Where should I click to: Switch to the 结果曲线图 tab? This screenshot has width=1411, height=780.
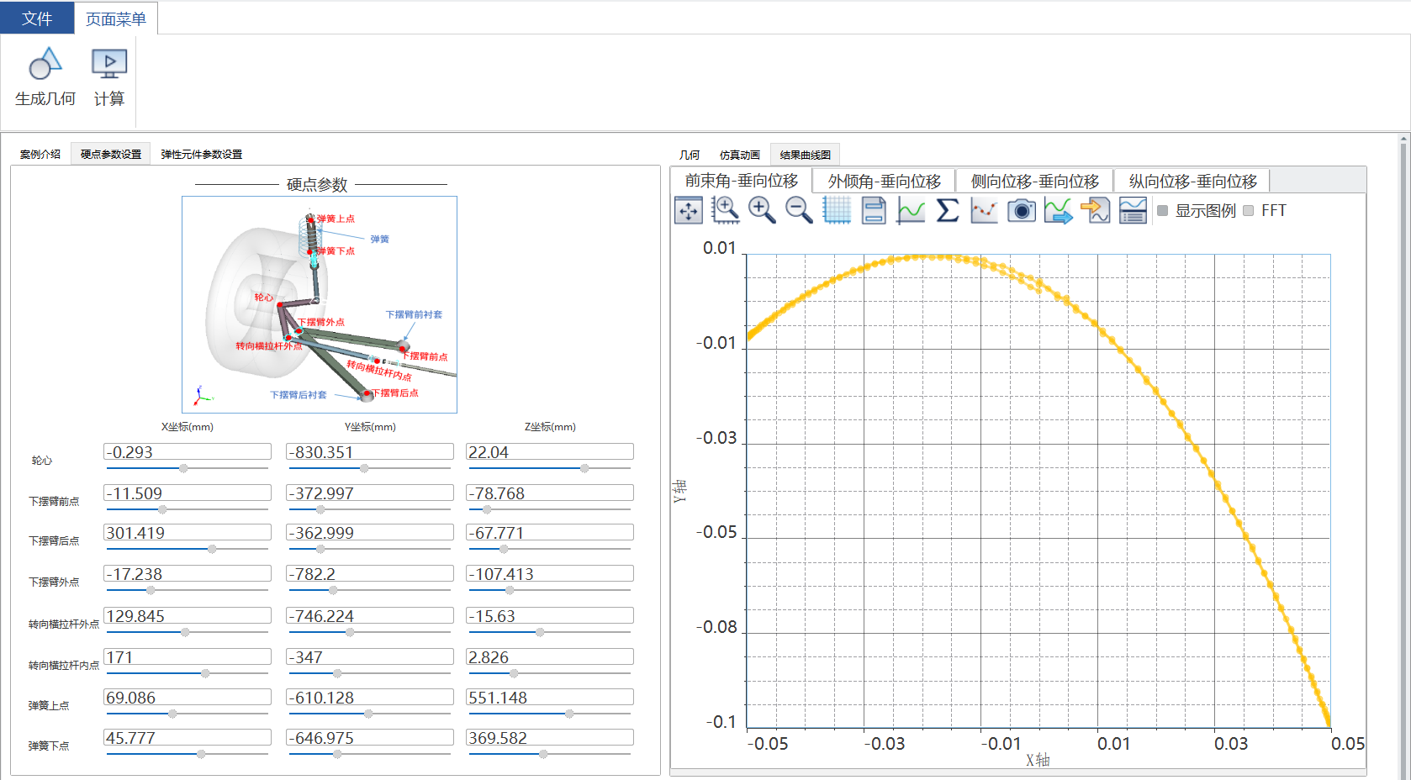coord(806,155)
